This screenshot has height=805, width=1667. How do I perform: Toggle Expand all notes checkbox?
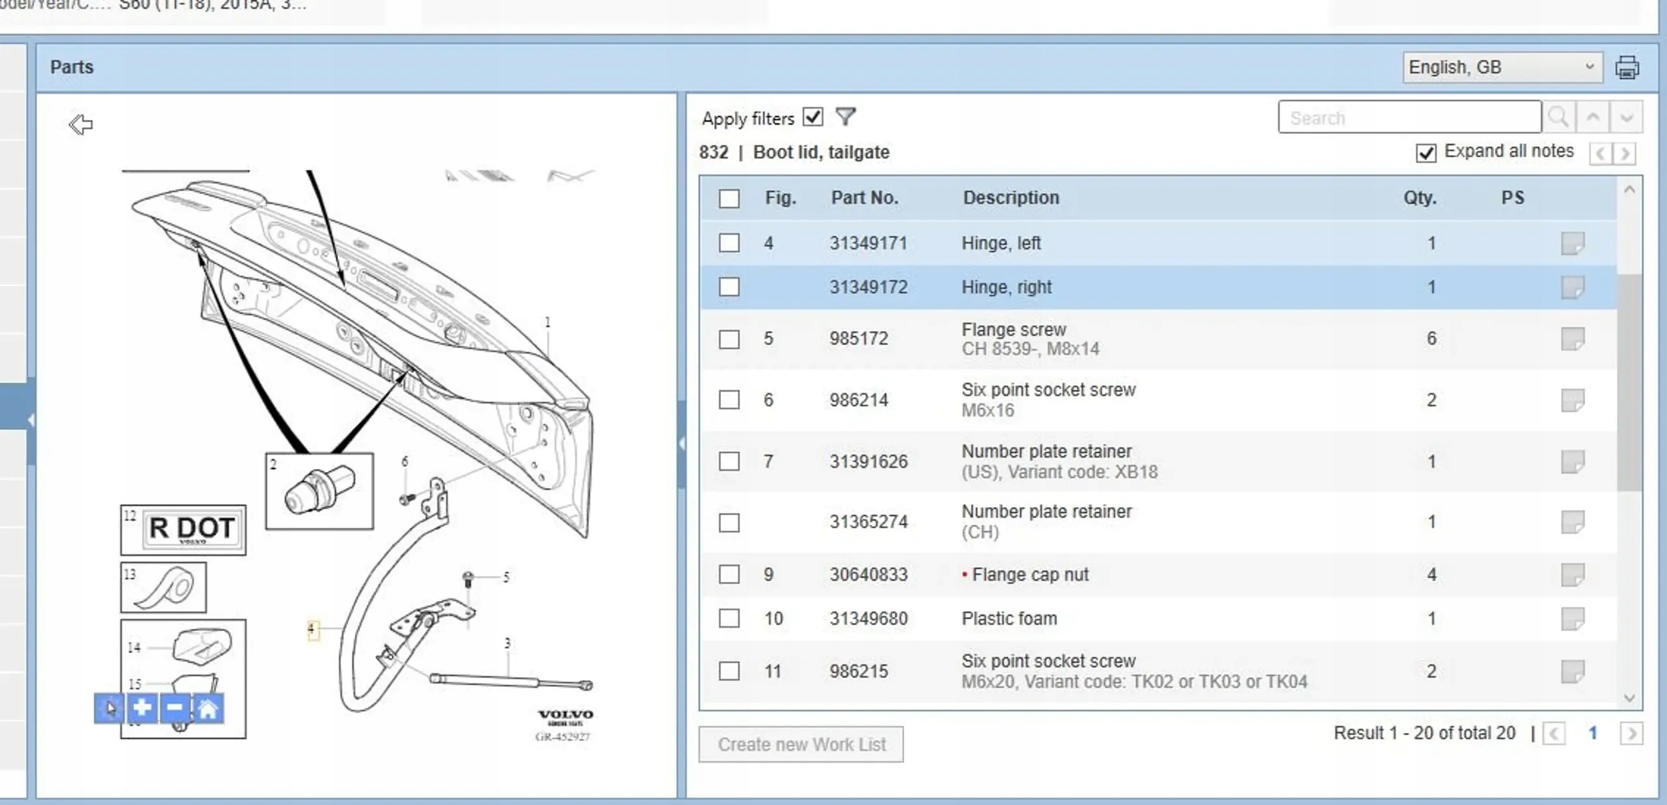click(1426, 153)
